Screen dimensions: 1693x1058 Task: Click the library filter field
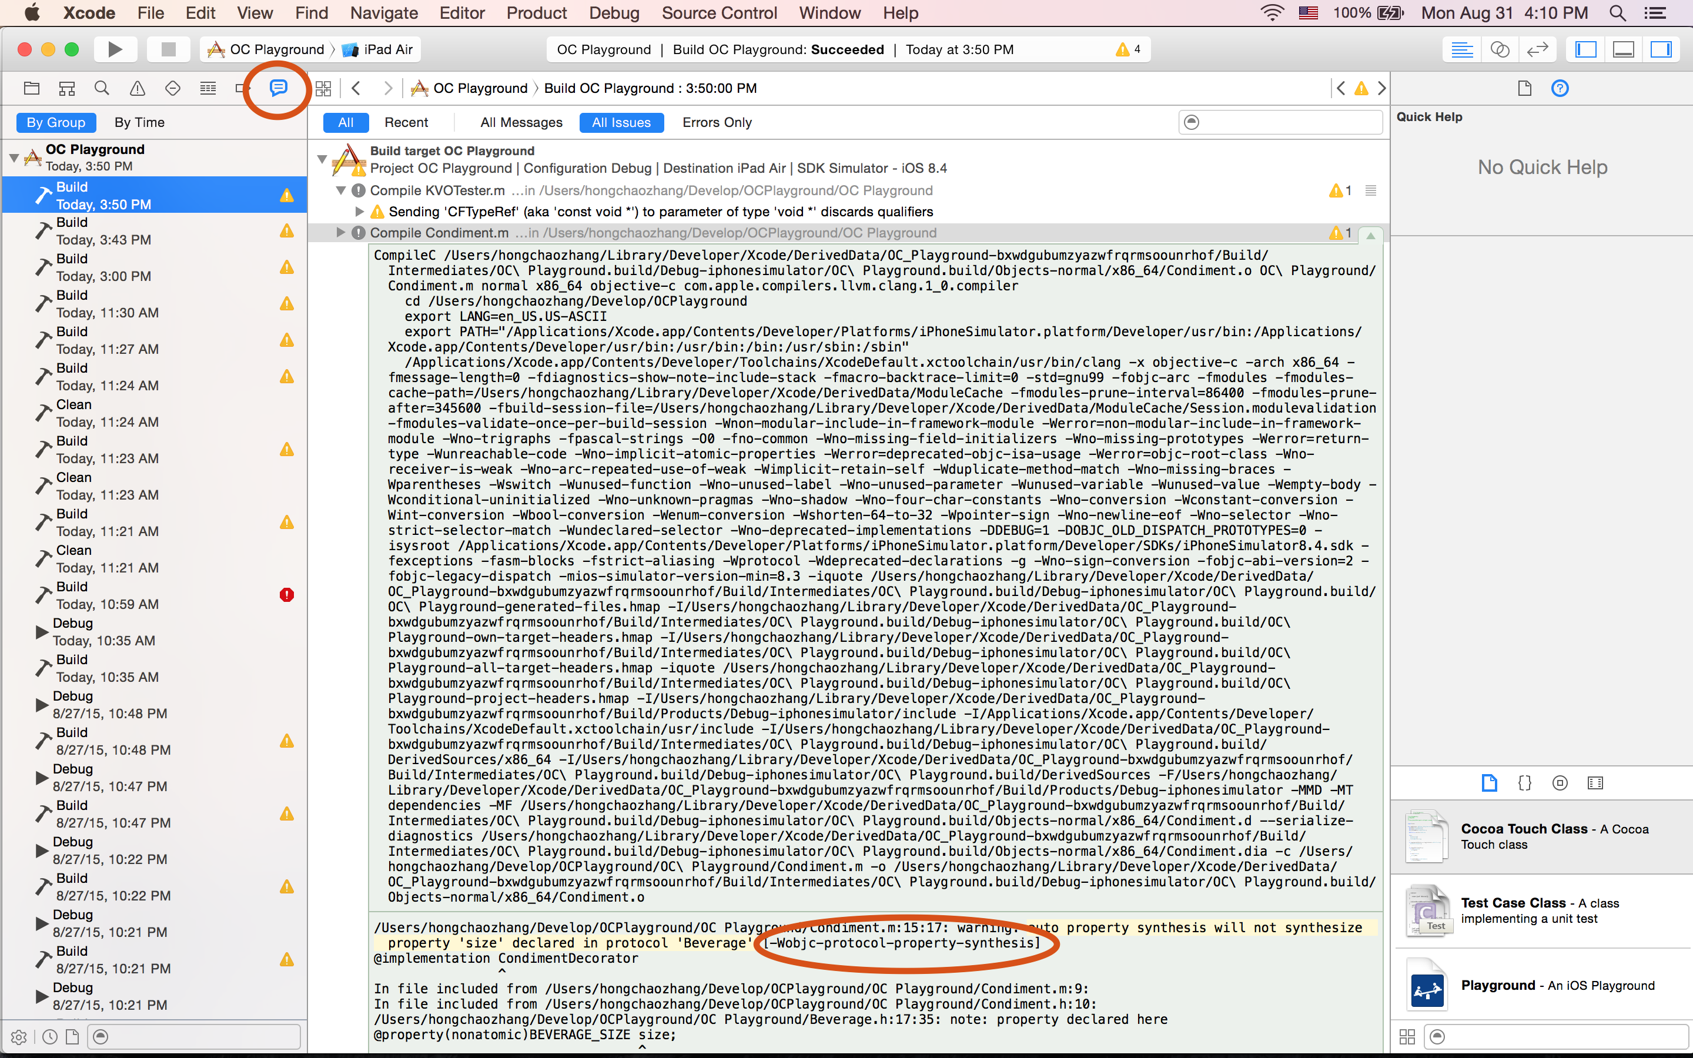click(1557, 1036)
